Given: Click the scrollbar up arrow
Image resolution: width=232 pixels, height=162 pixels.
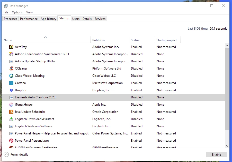Looking at the screenshot, I should (x=227, y=46).
